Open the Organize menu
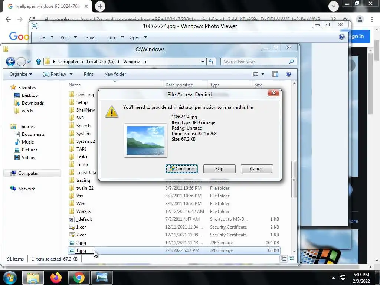380x285 pixels. coord(21,74)
